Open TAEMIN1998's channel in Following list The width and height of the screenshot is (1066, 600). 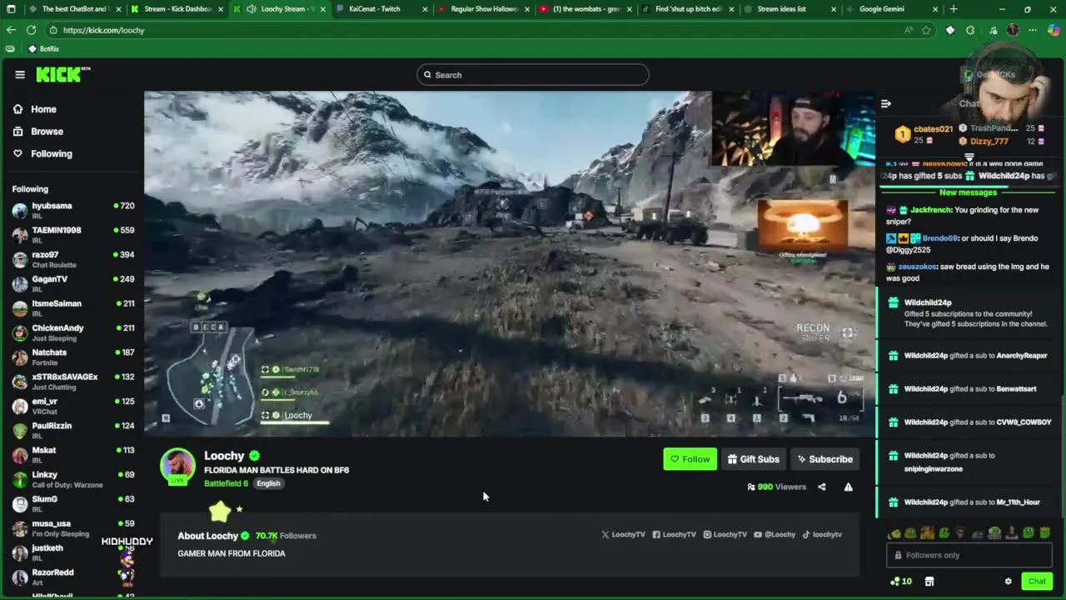pos(73,235)
